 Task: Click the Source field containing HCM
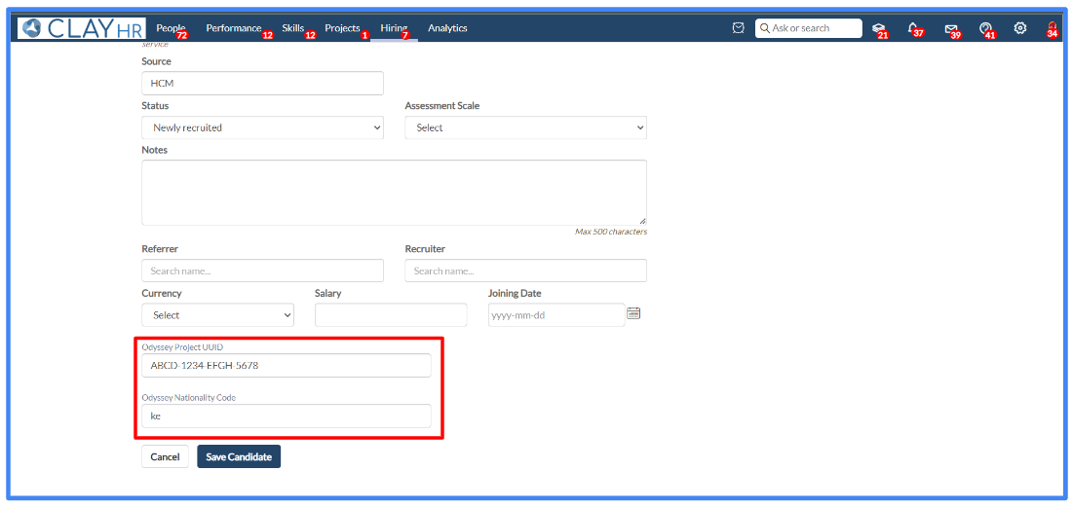(262, 84)
